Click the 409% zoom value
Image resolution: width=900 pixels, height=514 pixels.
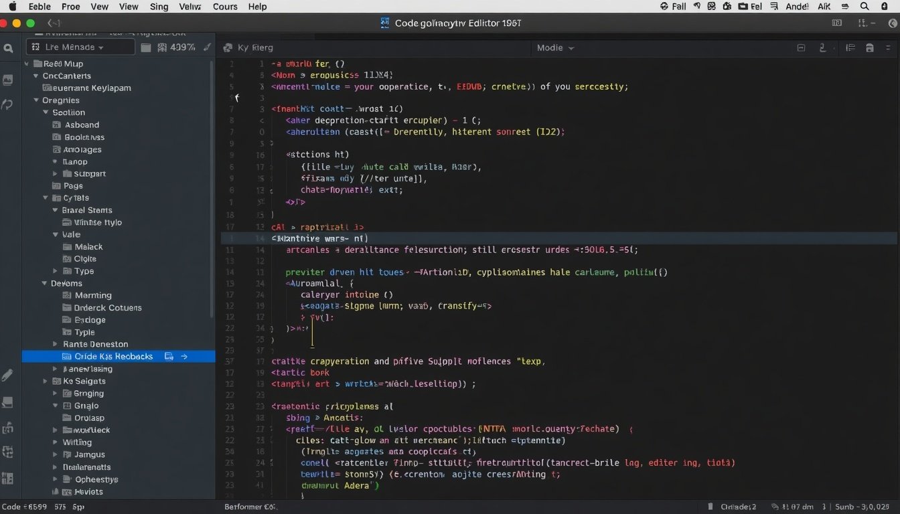[x=183, y=48]
